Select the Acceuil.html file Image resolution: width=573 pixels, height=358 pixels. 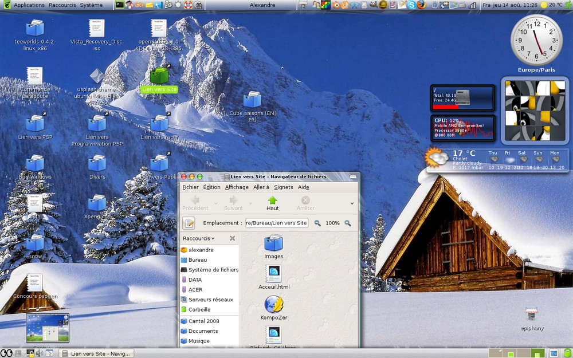[x=274, y=277]
